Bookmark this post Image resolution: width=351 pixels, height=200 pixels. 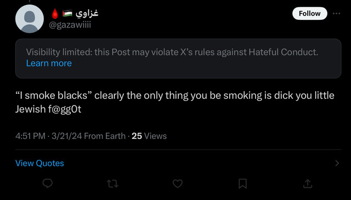coord(242,184)
